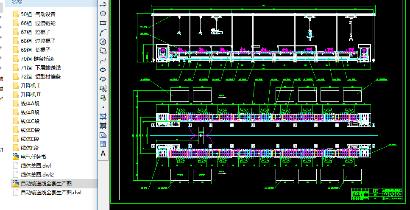
Task: Select the Polyline draw tool
Action: (x=103, y=4)
